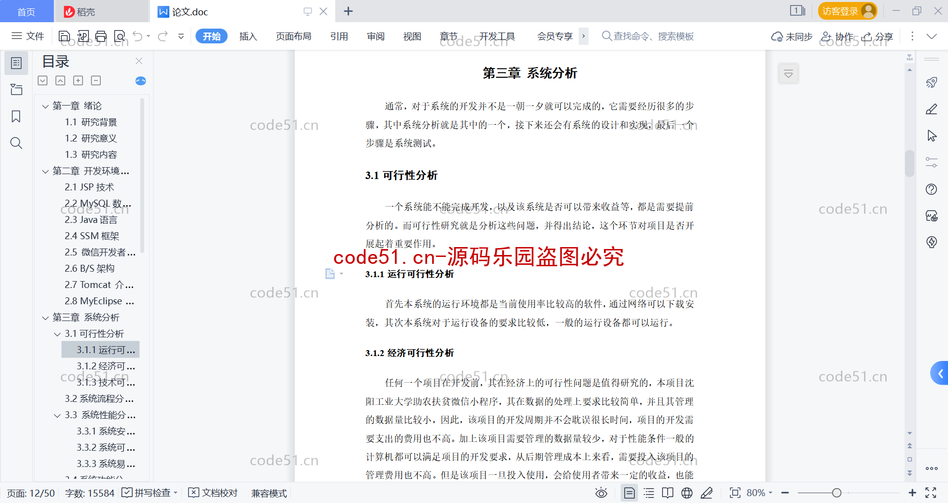Open the undo history dropdown arrow

(x=148, y=36)
